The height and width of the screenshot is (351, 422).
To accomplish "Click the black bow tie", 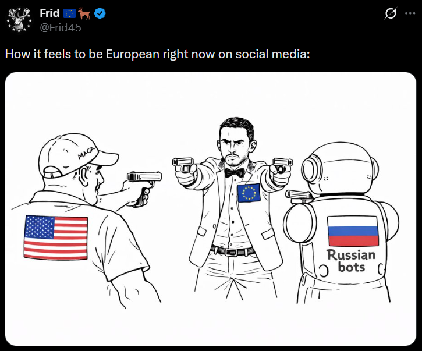I will [235, 172].
